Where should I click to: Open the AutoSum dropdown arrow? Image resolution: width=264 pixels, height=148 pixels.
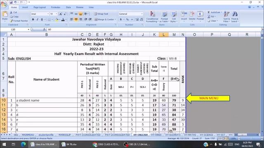222,12
